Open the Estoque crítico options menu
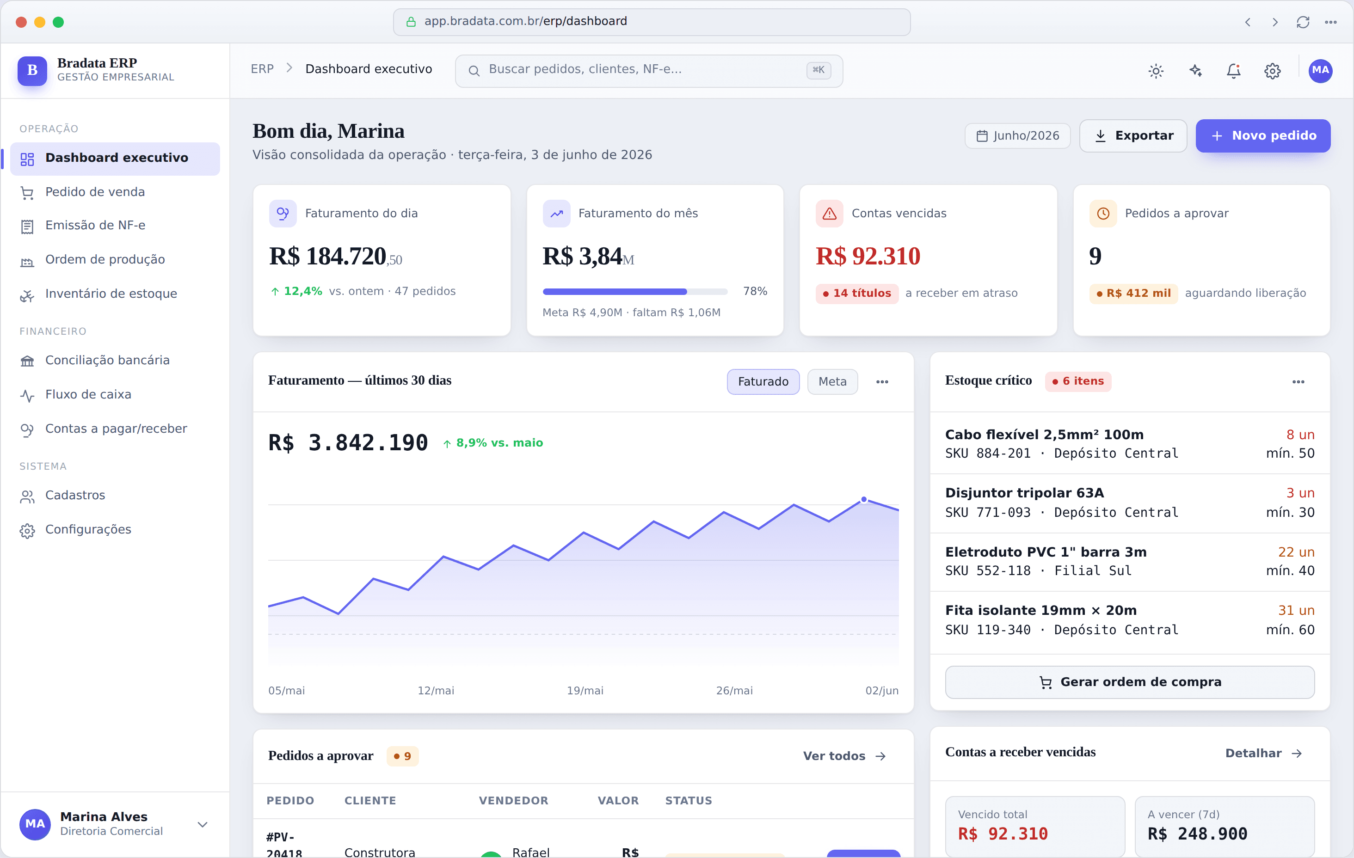 pyautogui.click(x=1299, y=382)
